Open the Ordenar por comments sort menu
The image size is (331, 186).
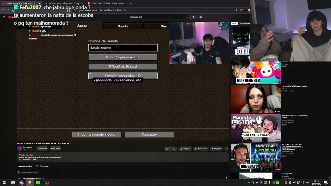point(42,166)
